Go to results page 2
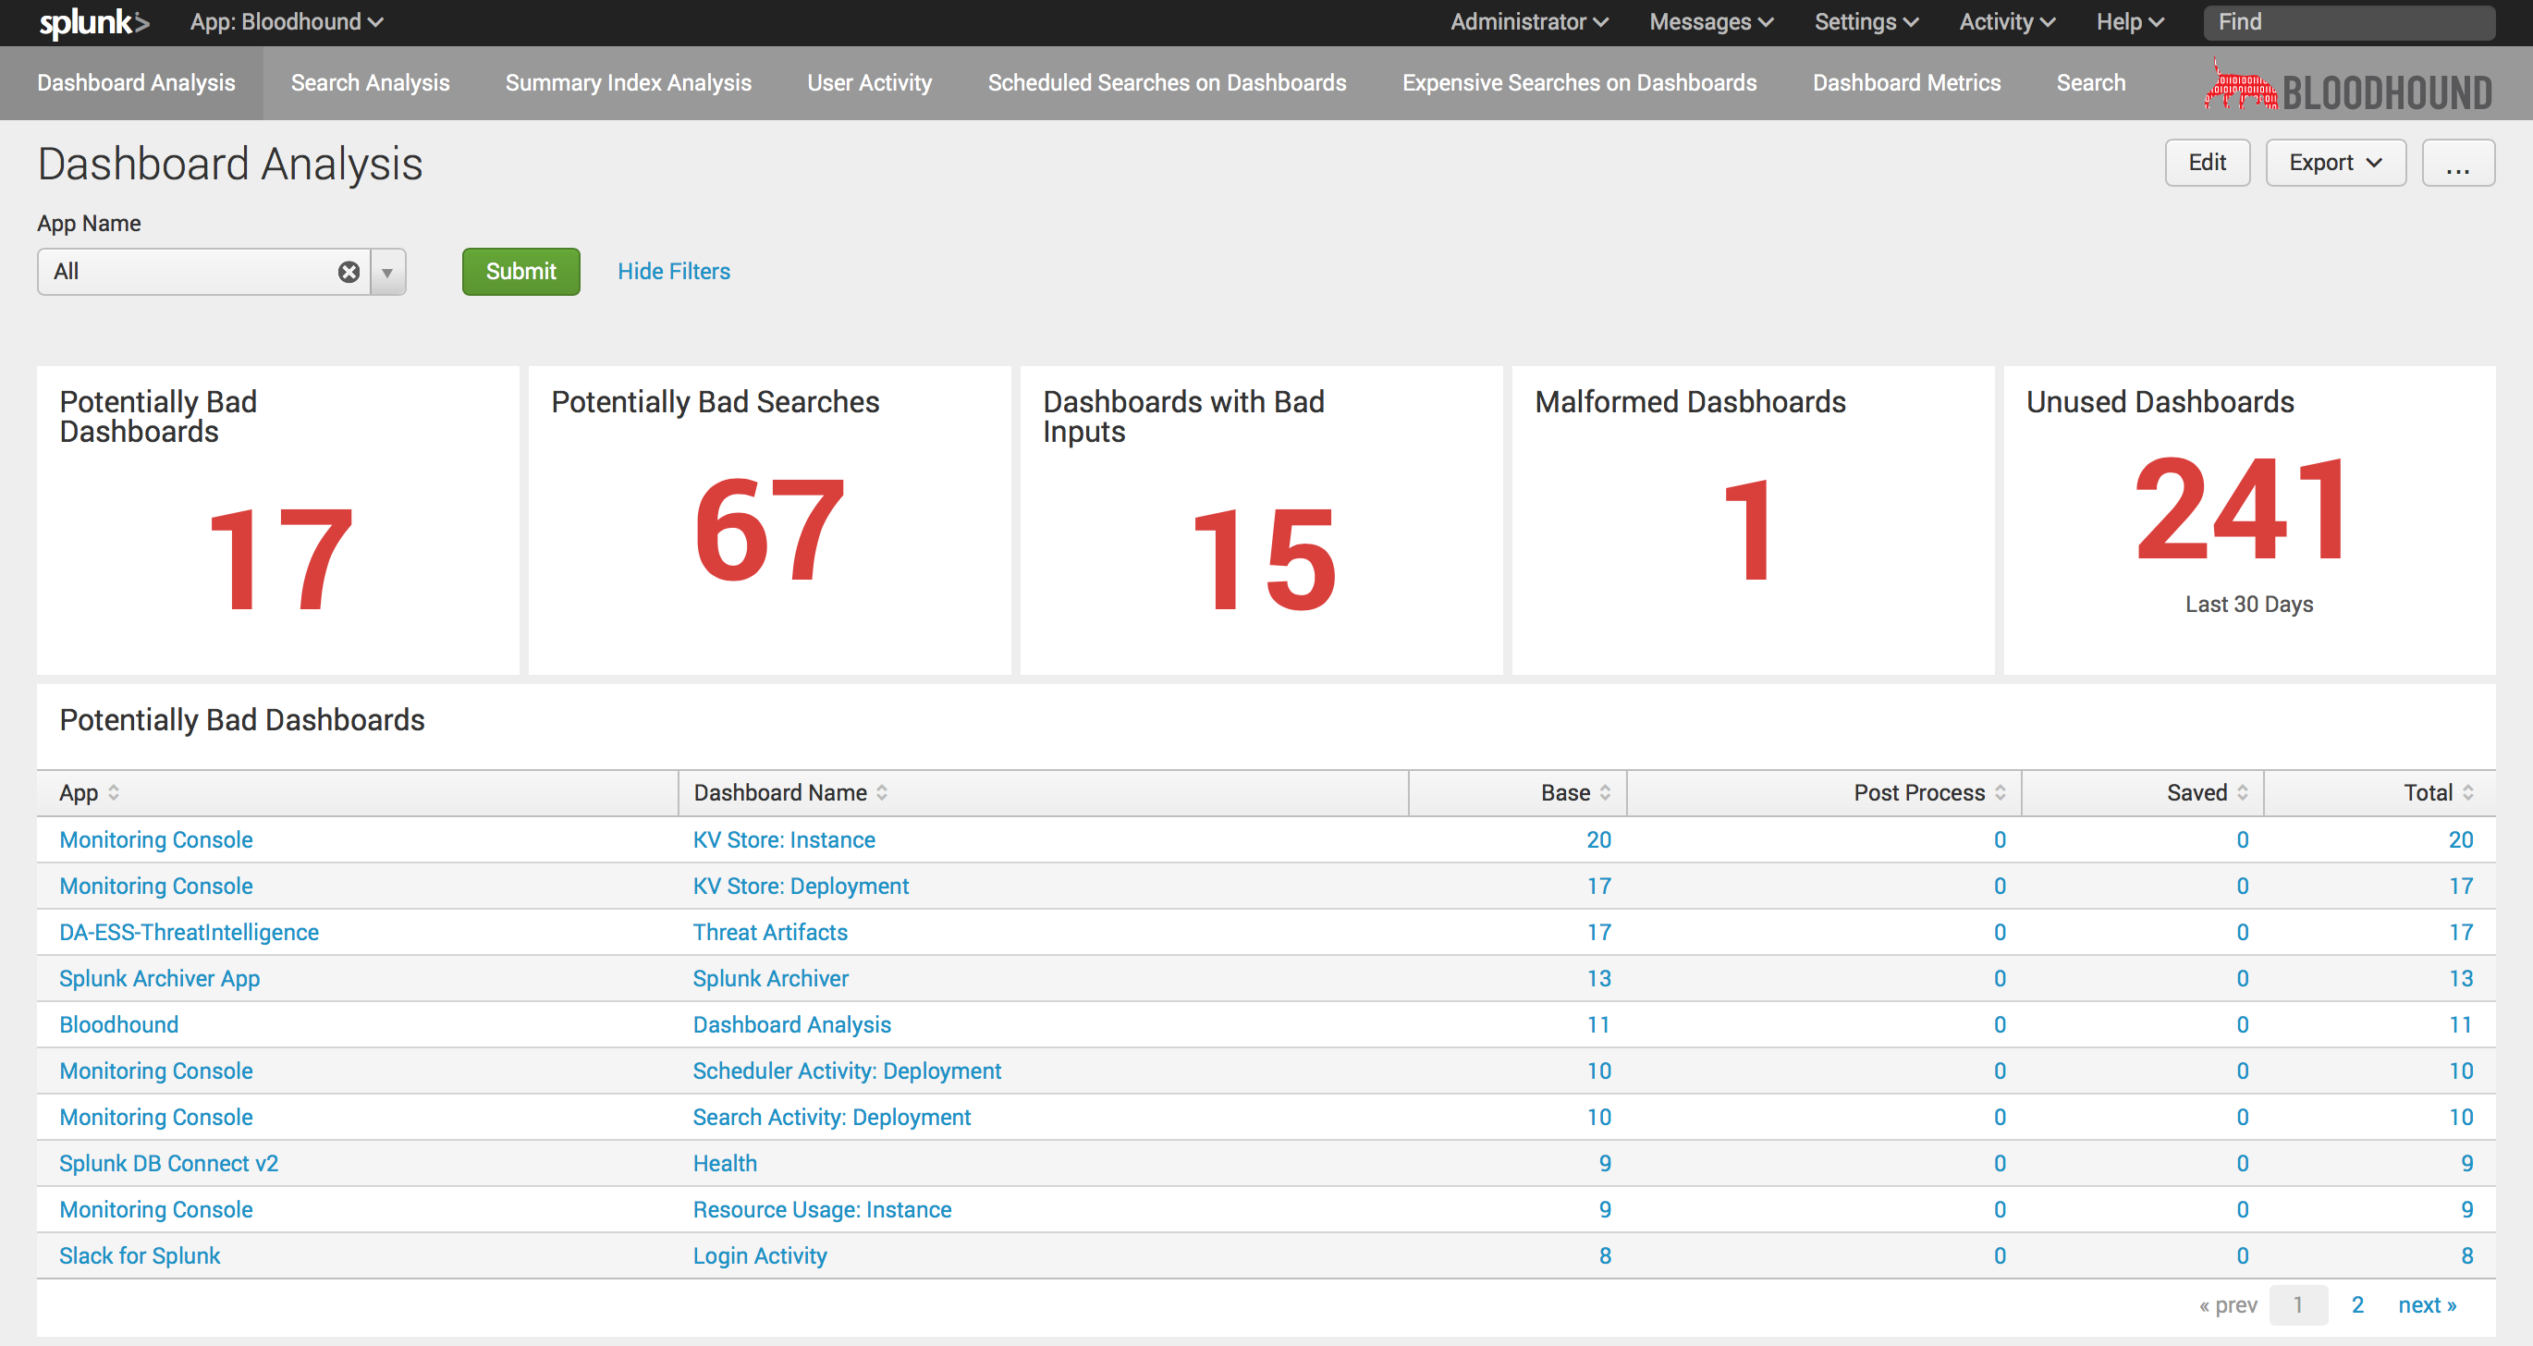2533x1346 pixels. click(x=2357, y=1304)
